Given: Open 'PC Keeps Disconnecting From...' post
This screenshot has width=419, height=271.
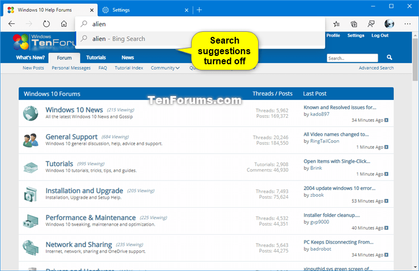Looking at the screenshot, I should click(339, 242).
